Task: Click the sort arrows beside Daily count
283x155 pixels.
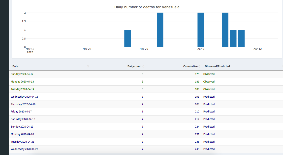Action: (x=143, y=66)
